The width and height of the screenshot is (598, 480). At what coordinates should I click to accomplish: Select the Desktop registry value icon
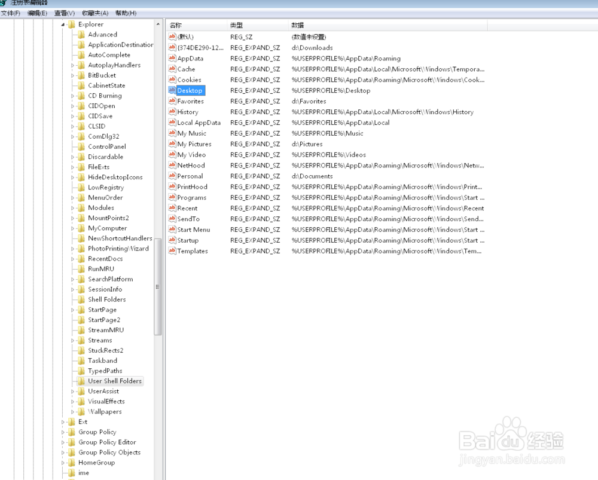click(x=172, y=90)
